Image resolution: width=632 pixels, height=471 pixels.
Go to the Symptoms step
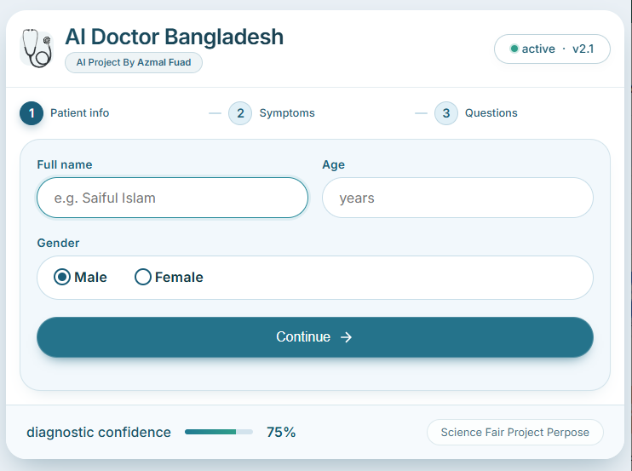click(287, 113)
